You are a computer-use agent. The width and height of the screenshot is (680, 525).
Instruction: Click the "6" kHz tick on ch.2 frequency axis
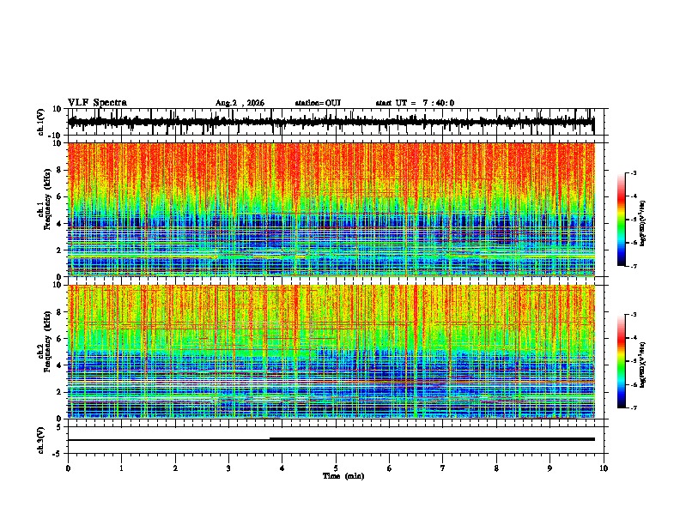(59, 339)
